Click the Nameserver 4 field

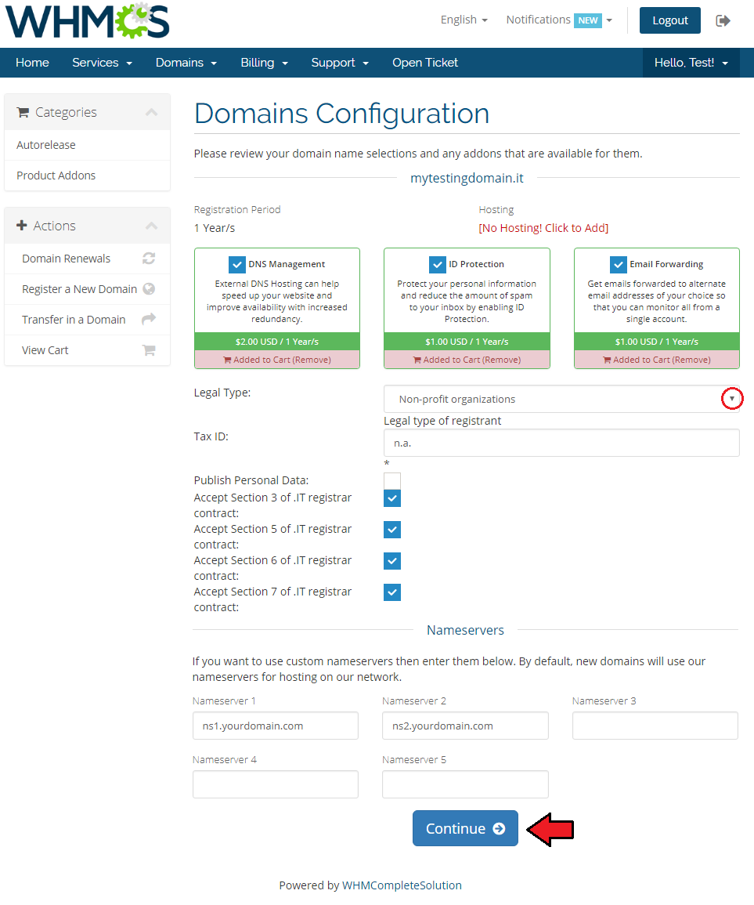point(275,784)
